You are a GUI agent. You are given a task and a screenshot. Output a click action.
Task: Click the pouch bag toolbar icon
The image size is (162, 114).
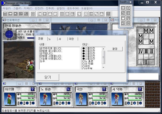(x=50, y=14)
